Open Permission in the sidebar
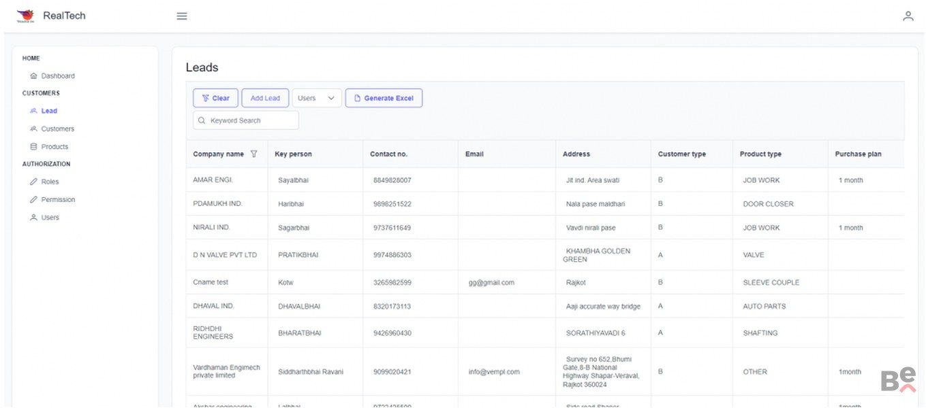The image size is (926, 408). 58,200
